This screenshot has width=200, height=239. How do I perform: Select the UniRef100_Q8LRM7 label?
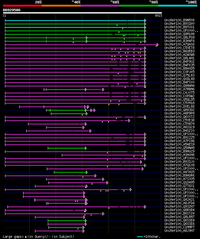[179, 217]
